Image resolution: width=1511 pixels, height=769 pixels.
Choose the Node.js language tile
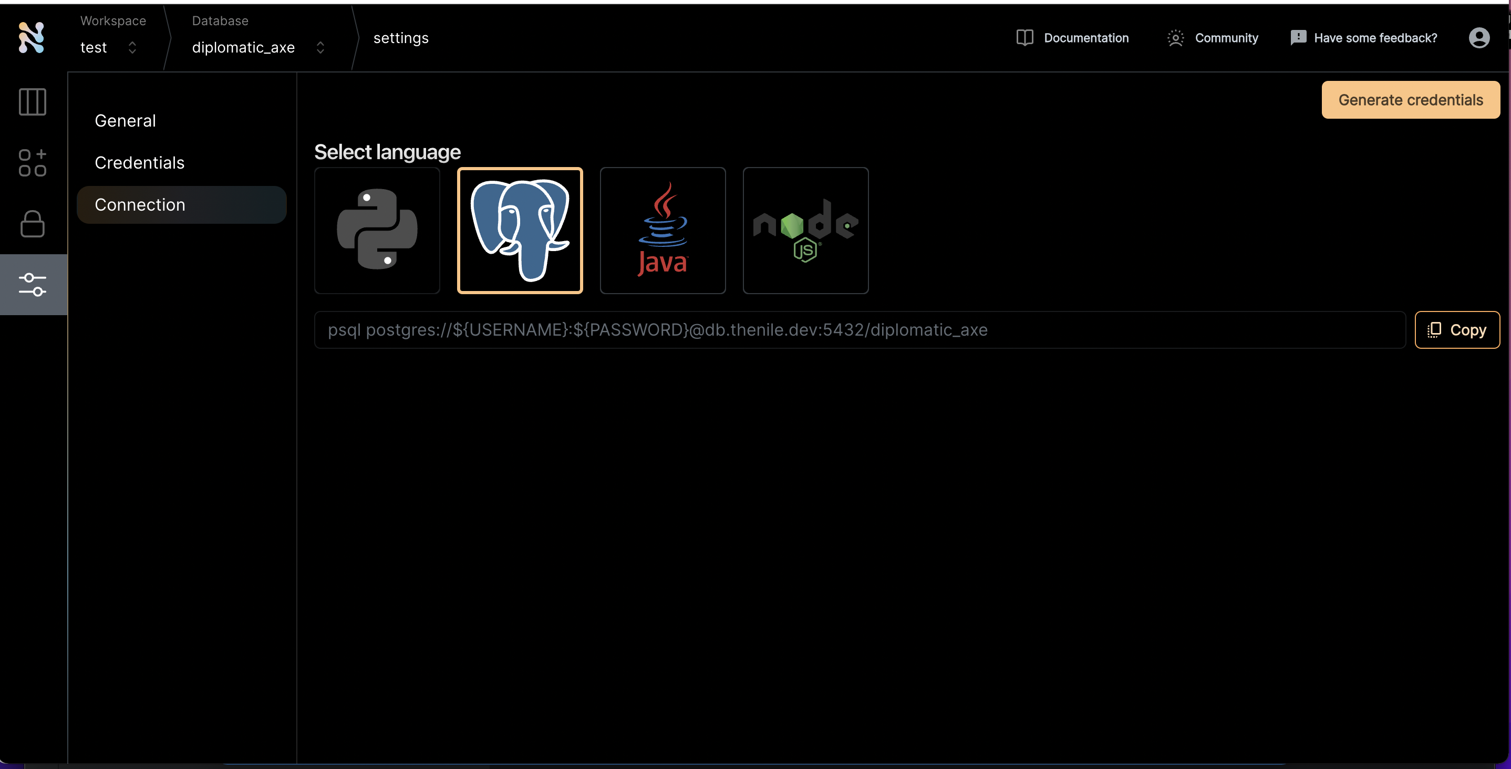[805, 230]
